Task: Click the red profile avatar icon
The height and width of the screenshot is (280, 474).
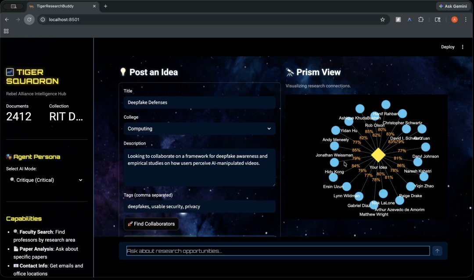Action: [x=454, y=20]
